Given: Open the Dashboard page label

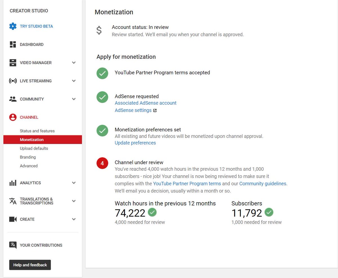Looking at the screenshot, I should point(32,44).
